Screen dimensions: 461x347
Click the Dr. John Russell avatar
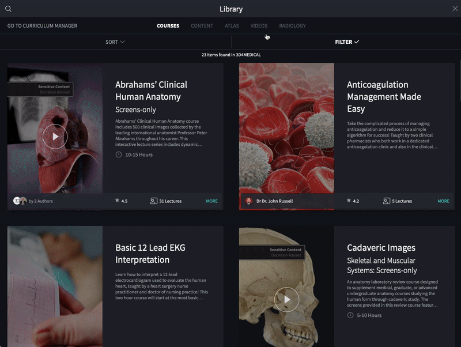click(249, 201)
